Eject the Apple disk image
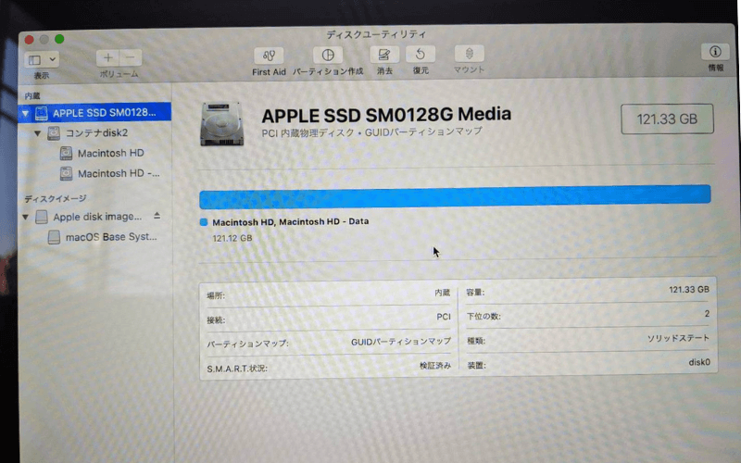Viewport: 741px width, 463px height. pos(157,216)
